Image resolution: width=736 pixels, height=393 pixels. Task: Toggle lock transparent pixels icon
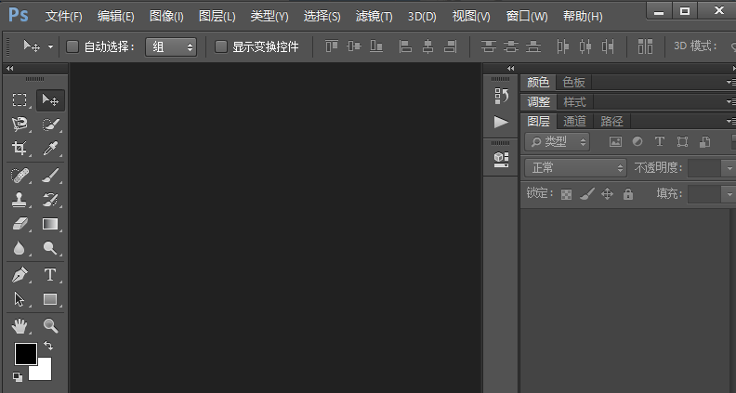point(566,194)
